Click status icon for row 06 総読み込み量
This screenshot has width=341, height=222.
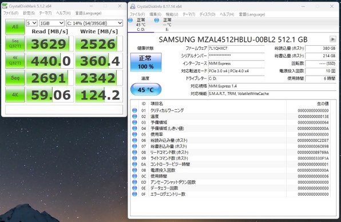[x=134, y=140]
